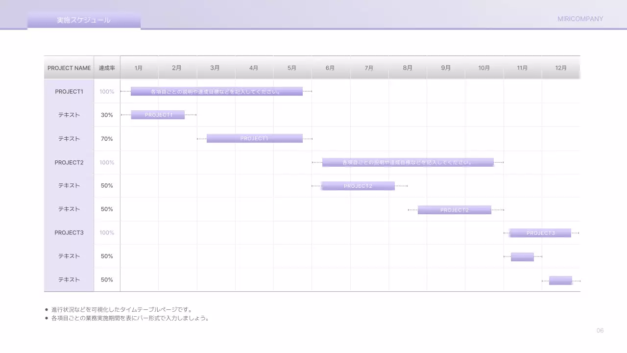Select the MIRICOMPANY label in the header

580,19
